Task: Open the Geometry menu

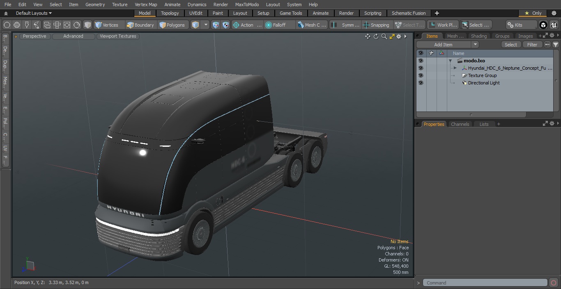Action: (95, 5)
